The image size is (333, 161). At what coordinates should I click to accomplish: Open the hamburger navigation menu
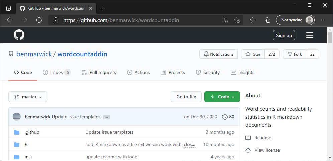pyautogui.click(x=309, y=35)
